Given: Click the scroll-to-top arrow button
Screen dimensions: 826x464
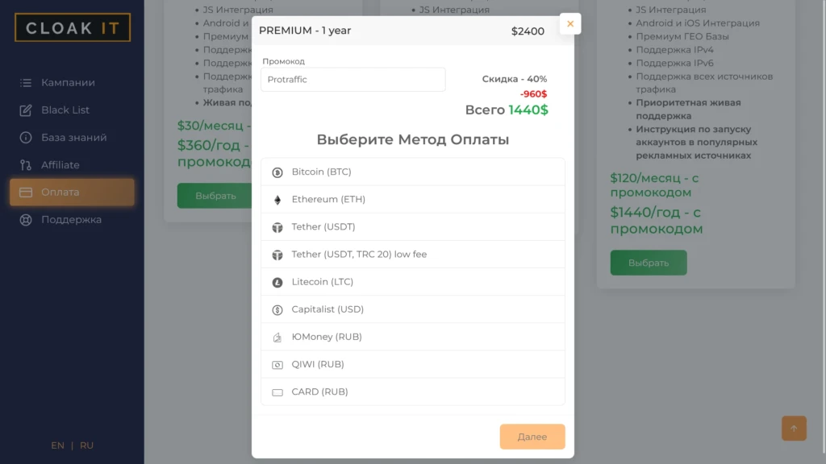Looking at the screenshot, I should point(794,429).
